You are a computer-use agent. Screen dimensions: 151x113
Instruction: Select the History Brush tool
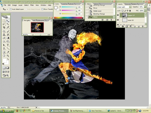[8, 35]
